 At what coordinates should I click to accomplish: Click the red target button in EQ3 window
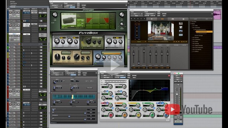coord(169,76)
